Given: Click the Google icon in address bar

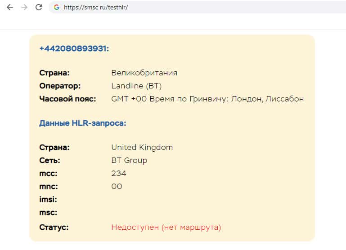Looking at the screenshot, I should point(57,7).
